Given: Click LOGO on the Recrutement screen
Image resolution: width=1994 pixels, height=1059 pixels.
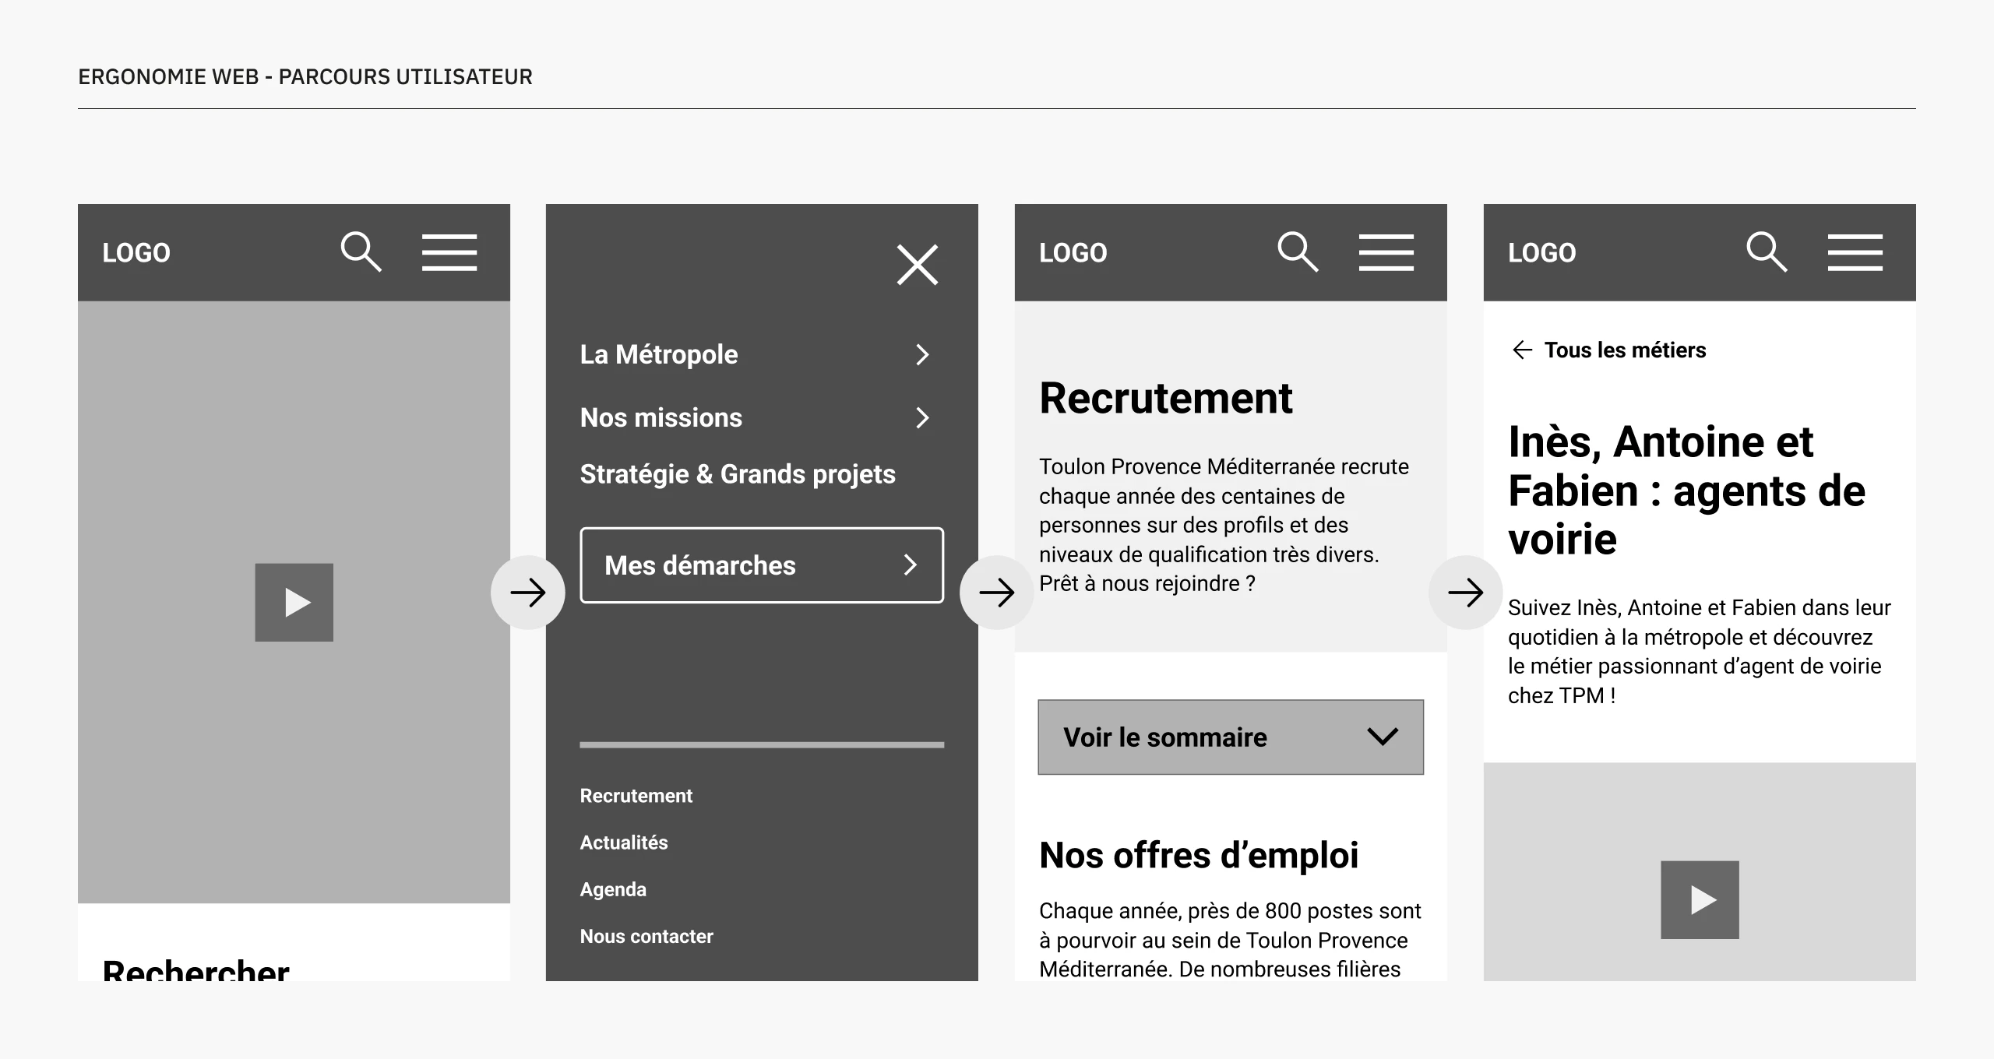Looking at the screenshot, I should (1073, 253).
